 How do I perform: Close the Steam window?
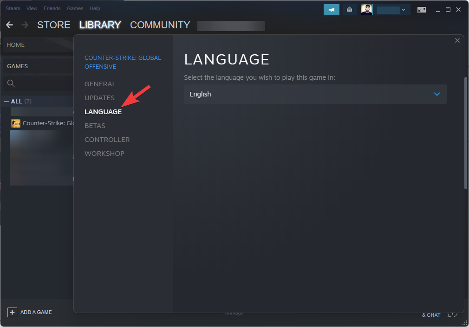[x=458, y=10]
